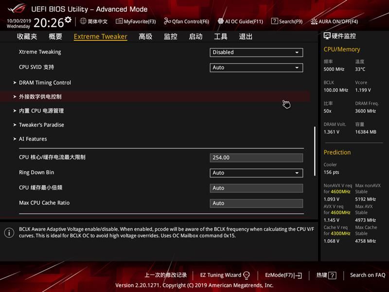Click the 硬件监控 monitor icon

click(x=327, y=36)
